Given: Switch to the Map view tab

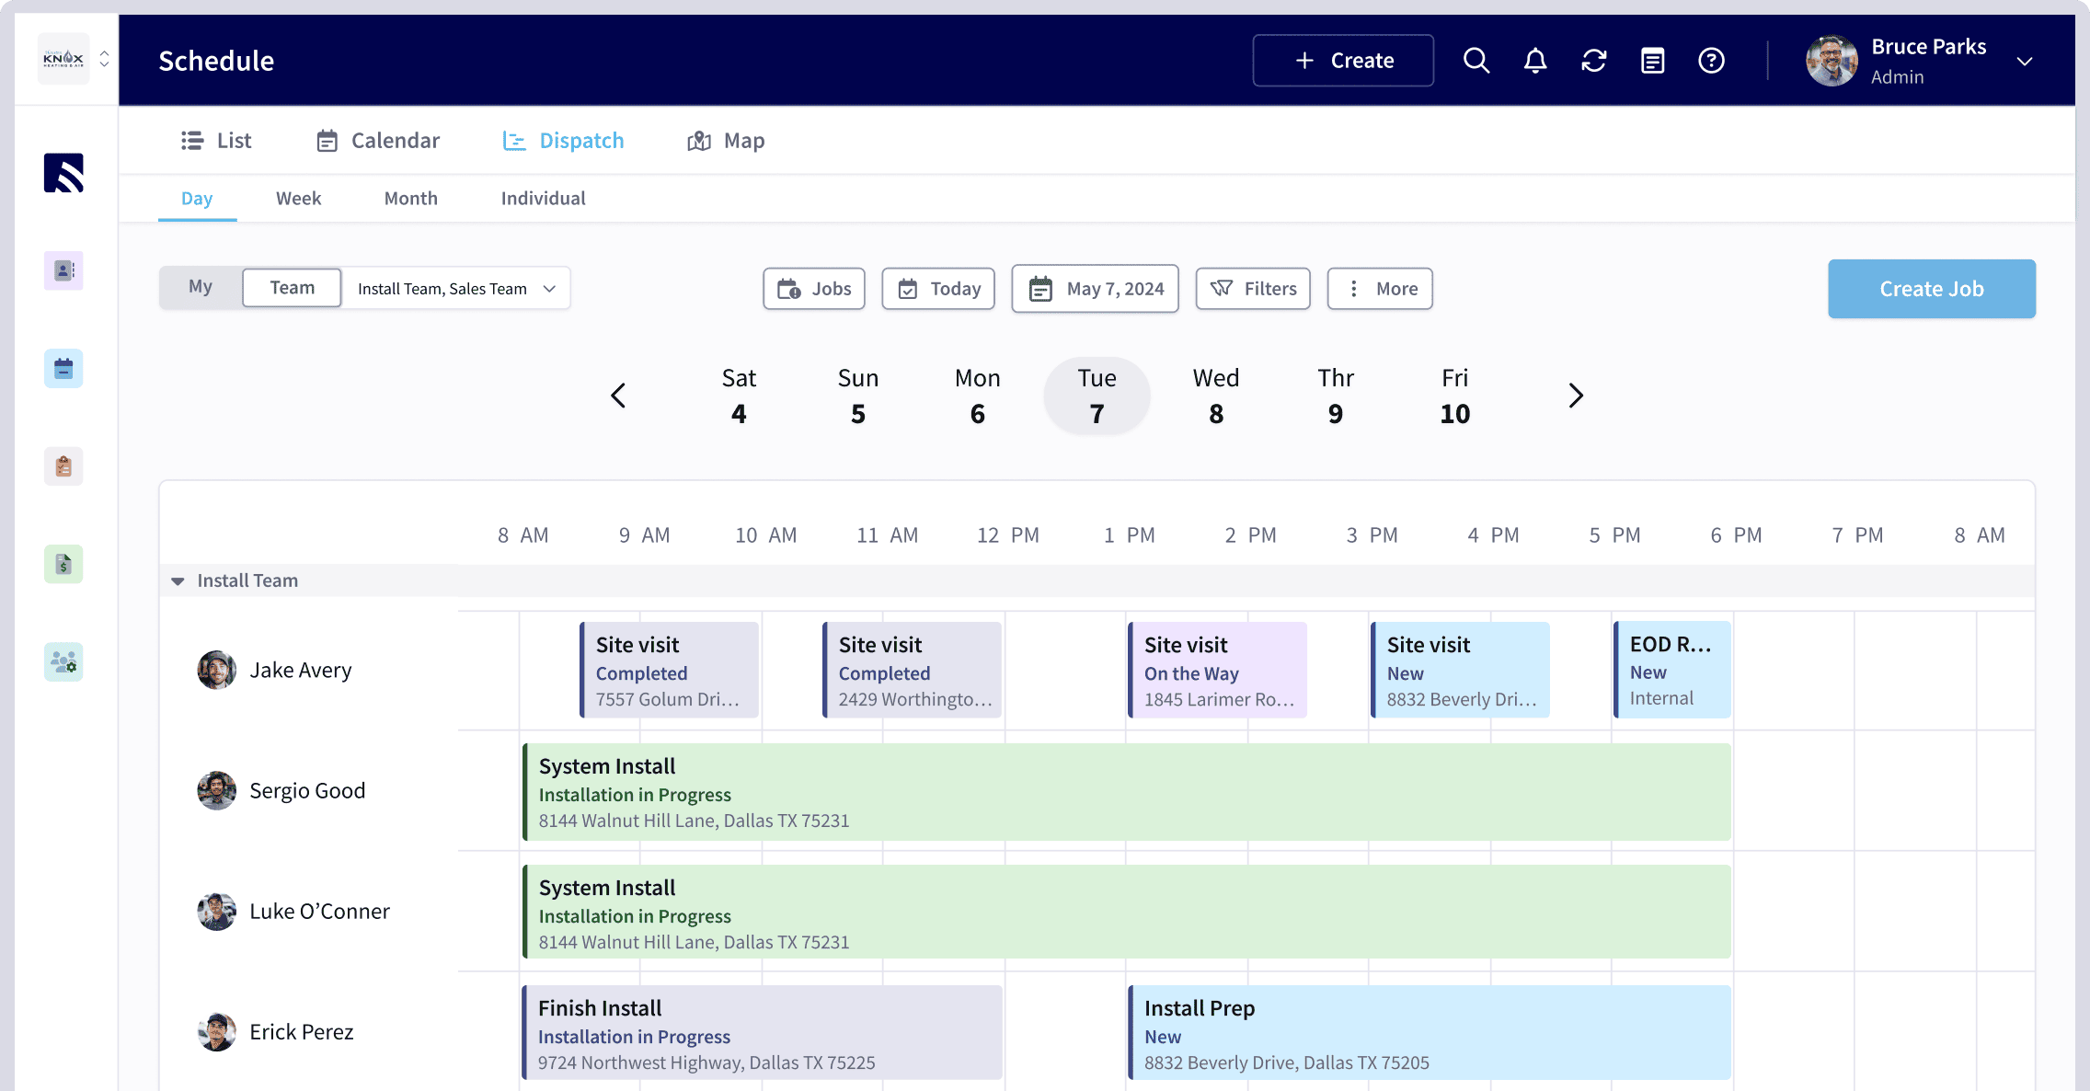Looking at the screenshot, I should coord(726,140).
